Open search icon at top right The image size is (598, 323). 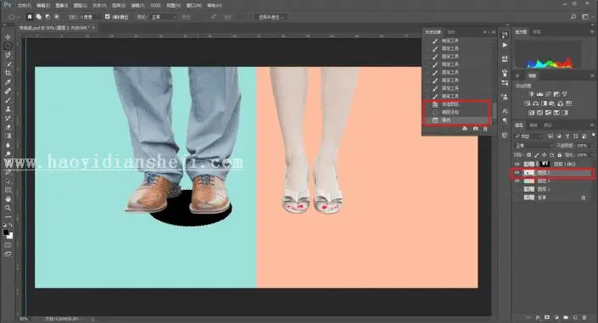pyautogui.click(x=573, y=17)
